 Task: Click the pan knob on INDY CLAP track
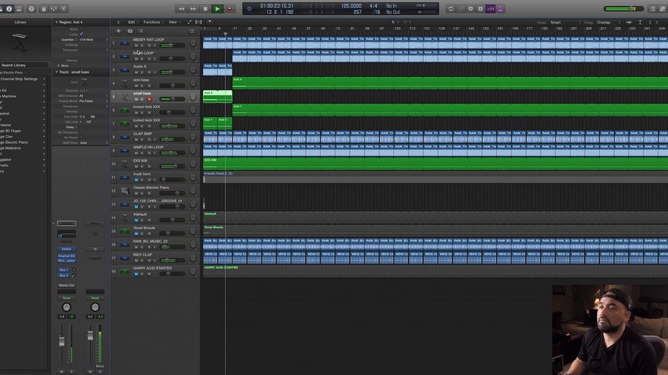pos(193,258)
